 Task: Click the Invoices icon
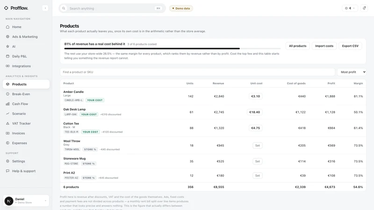pos(7,133)
